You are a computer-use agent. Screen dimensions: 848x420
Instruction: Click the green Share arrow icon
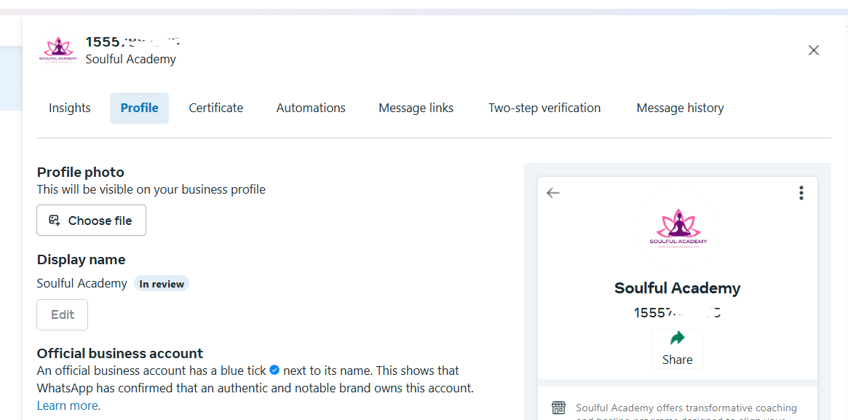click(677, 339)
